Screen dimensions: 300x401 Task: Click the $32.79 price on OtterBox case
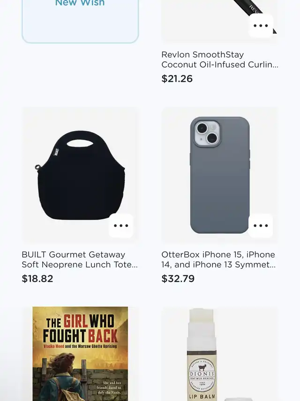click(178, 279)
